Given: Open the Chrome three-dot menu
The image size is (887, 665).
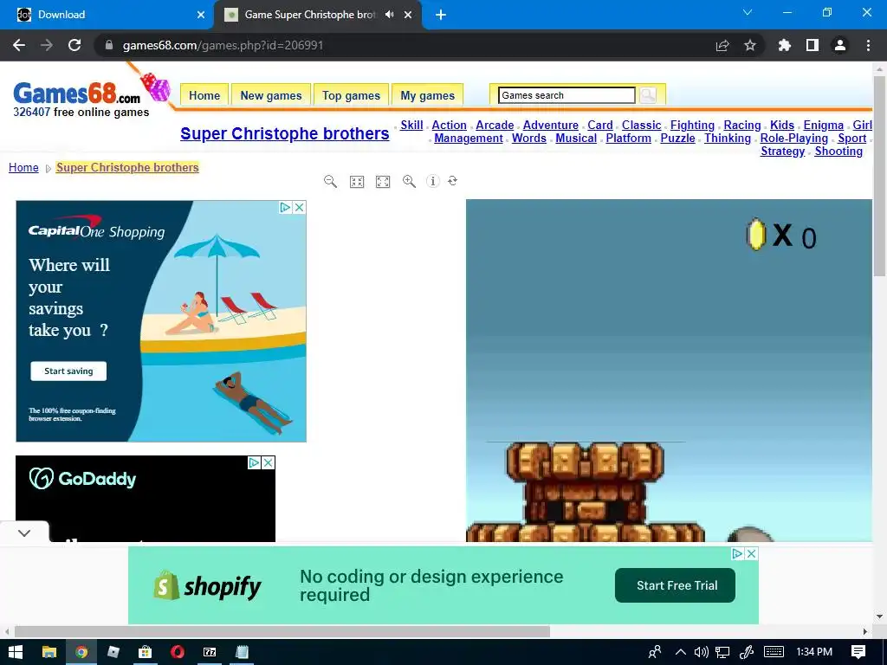Looking at the screenshot, I should click(868, 45).
